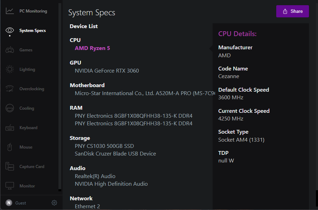This screenshot has width=318, height=210.
Task: Click the Motherboard section heading
Action: (87, 85)
